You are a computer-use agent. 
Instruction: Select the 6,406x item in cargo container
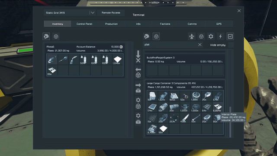(152, 129)
